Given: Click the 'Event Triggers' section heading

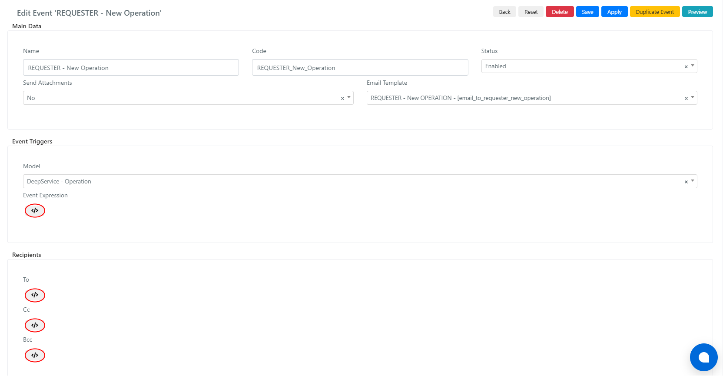Looking at the screenshot, I should (x=32, y=141).
